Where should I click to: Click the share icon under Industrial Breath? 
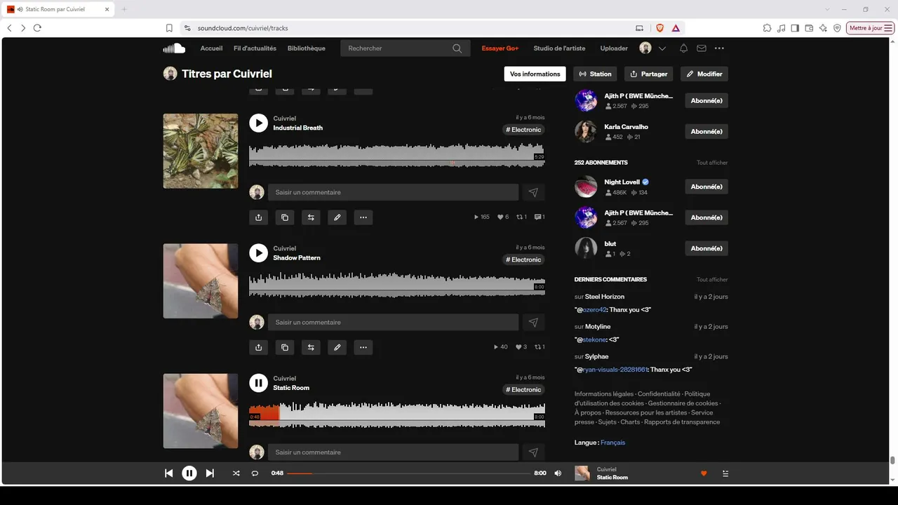(259, 217)
